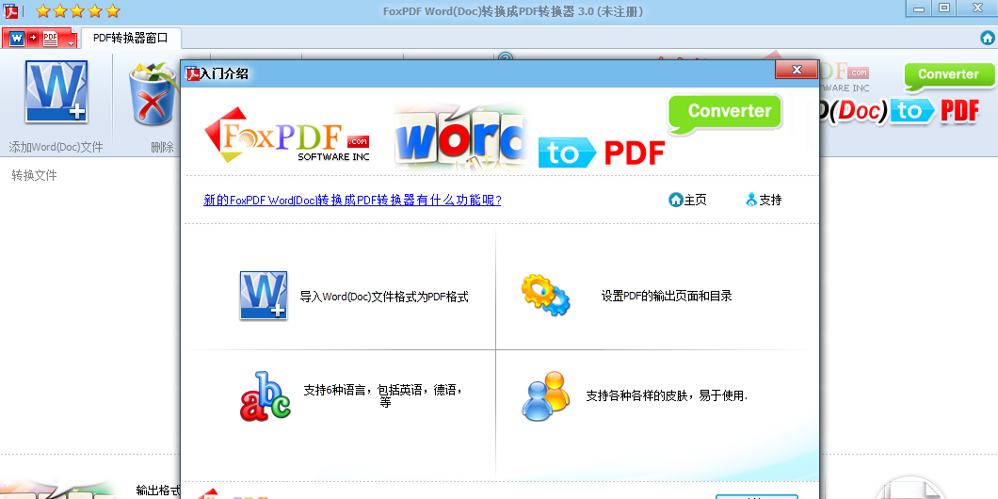Click the home icon beside 主页
Screen dimensions: 998x499
(675, 200)
